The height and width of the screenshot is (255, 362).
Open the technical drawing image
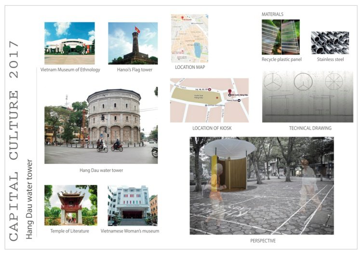(x=308, y=97)
